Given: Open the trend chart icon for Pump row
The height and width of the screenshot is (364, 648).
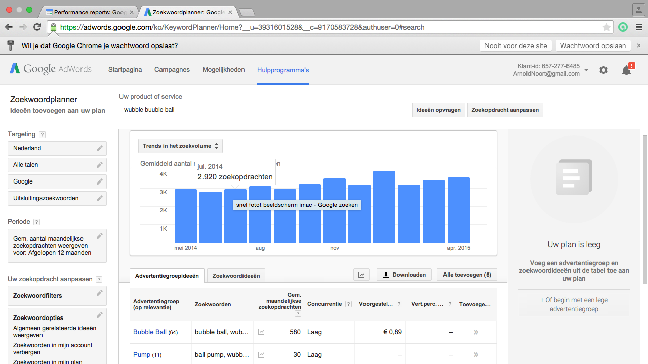Looking at the screenshot, I should (261, 355).
